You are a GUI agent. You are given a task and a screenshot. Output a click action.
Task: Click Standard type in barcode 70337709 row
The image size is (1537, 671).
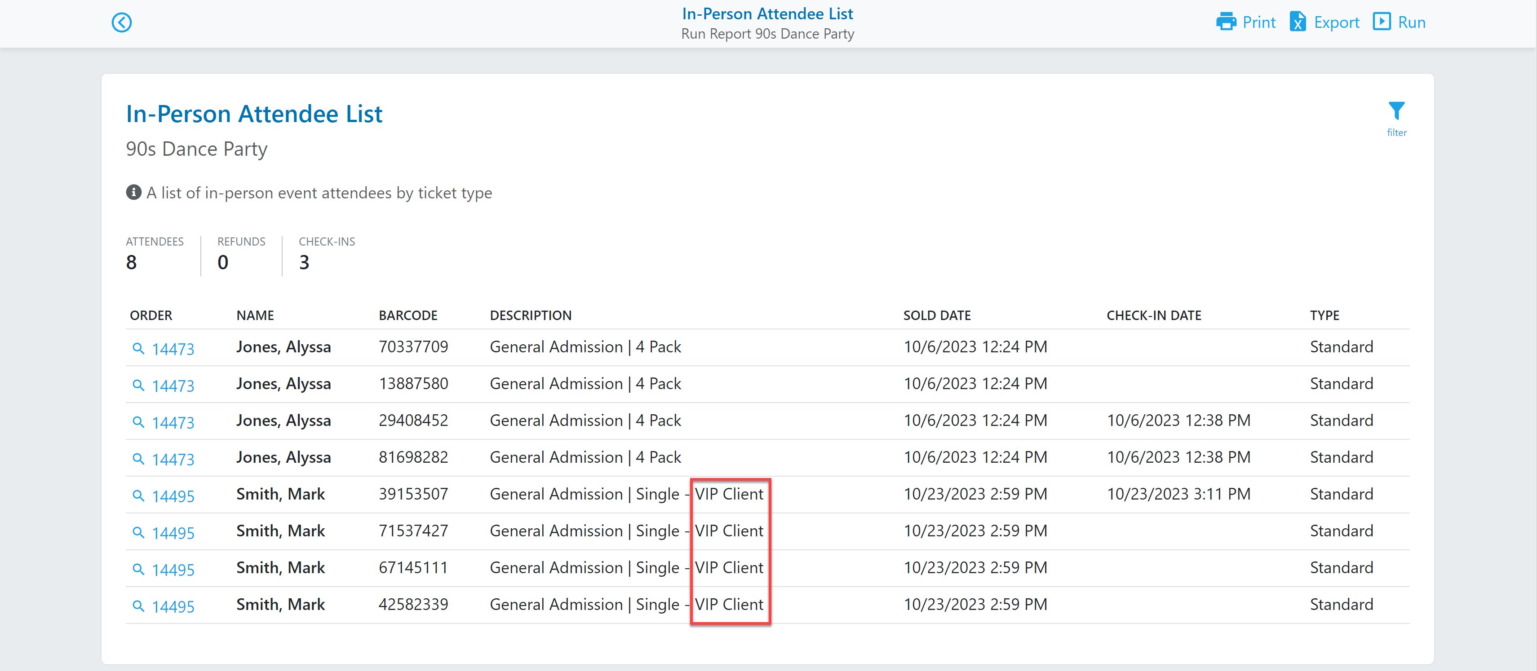point(1341,347)
